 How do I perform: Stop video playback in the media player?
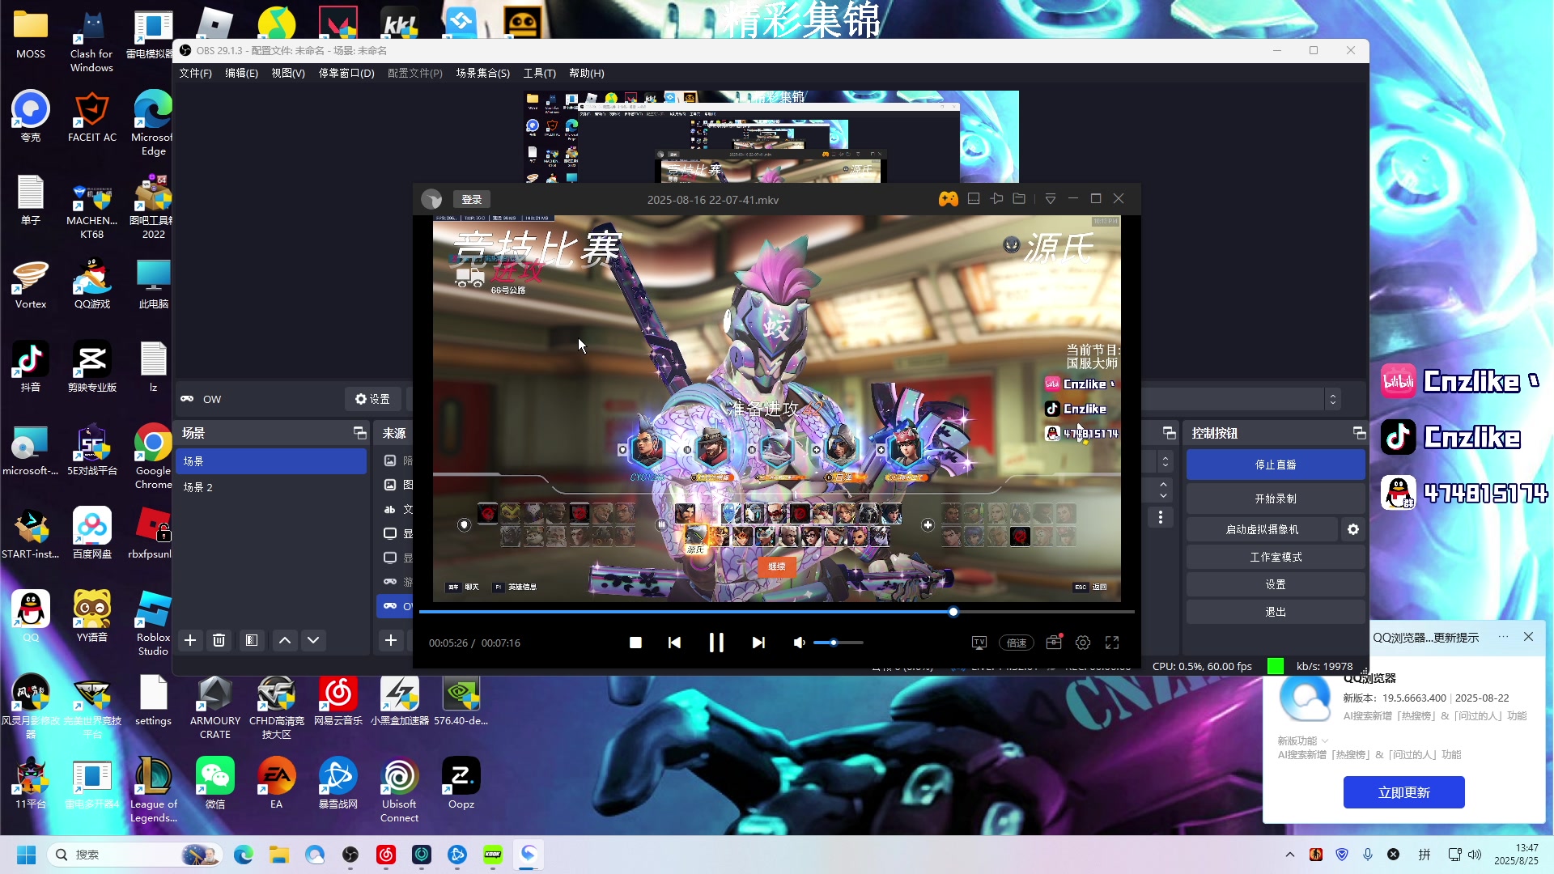click(x=635, y=643)
